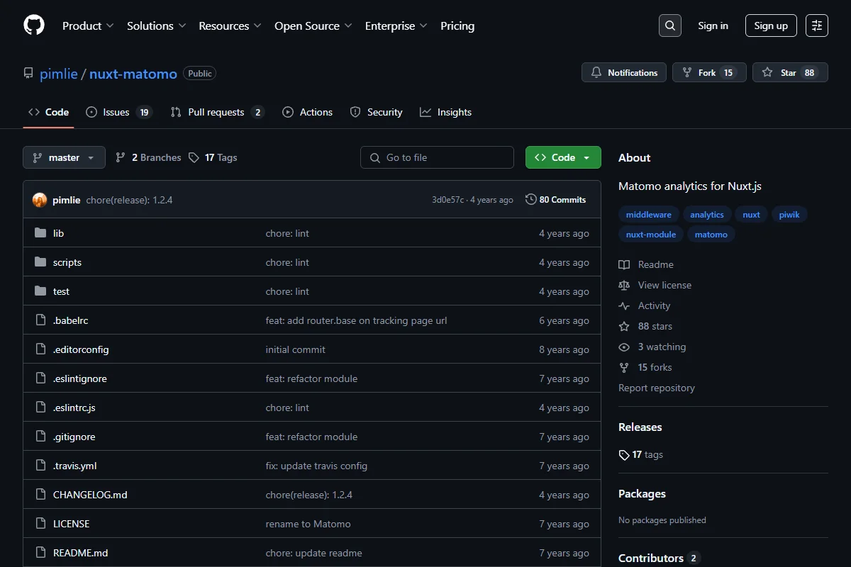Click the pimlie avatar thumbnail
Screen dimensions: 851x567
pyautogui.click(x=40, y=200)
